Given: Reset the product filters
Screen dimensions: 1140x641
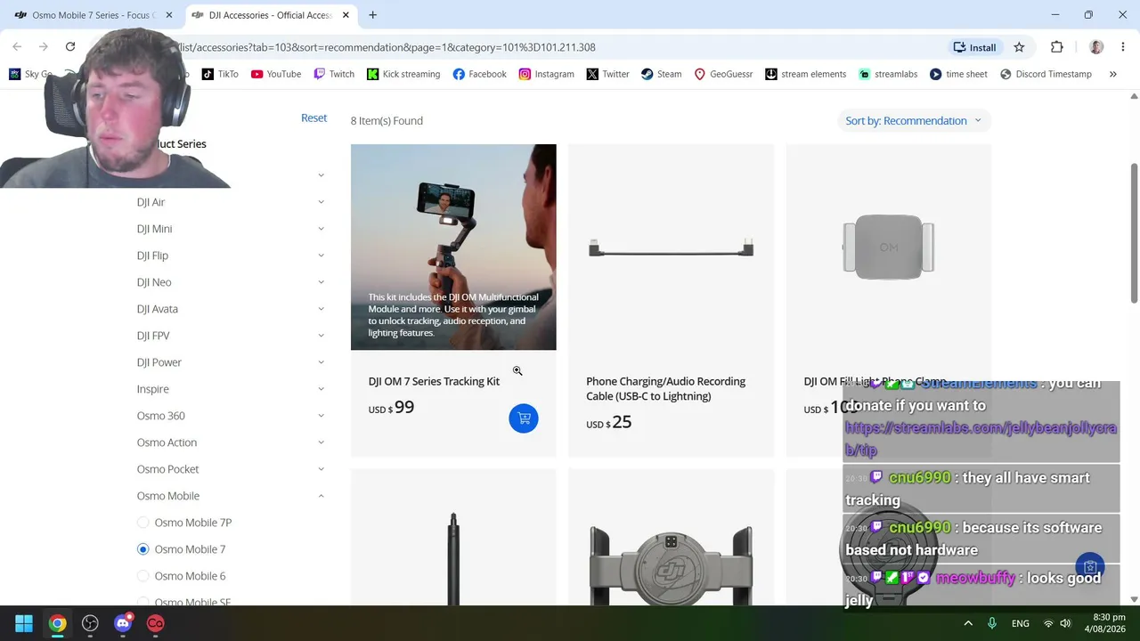Looking at the screenshot, I should (313, 118).
